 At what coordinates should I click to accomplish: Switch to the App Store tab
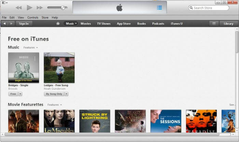pos(124,23)
